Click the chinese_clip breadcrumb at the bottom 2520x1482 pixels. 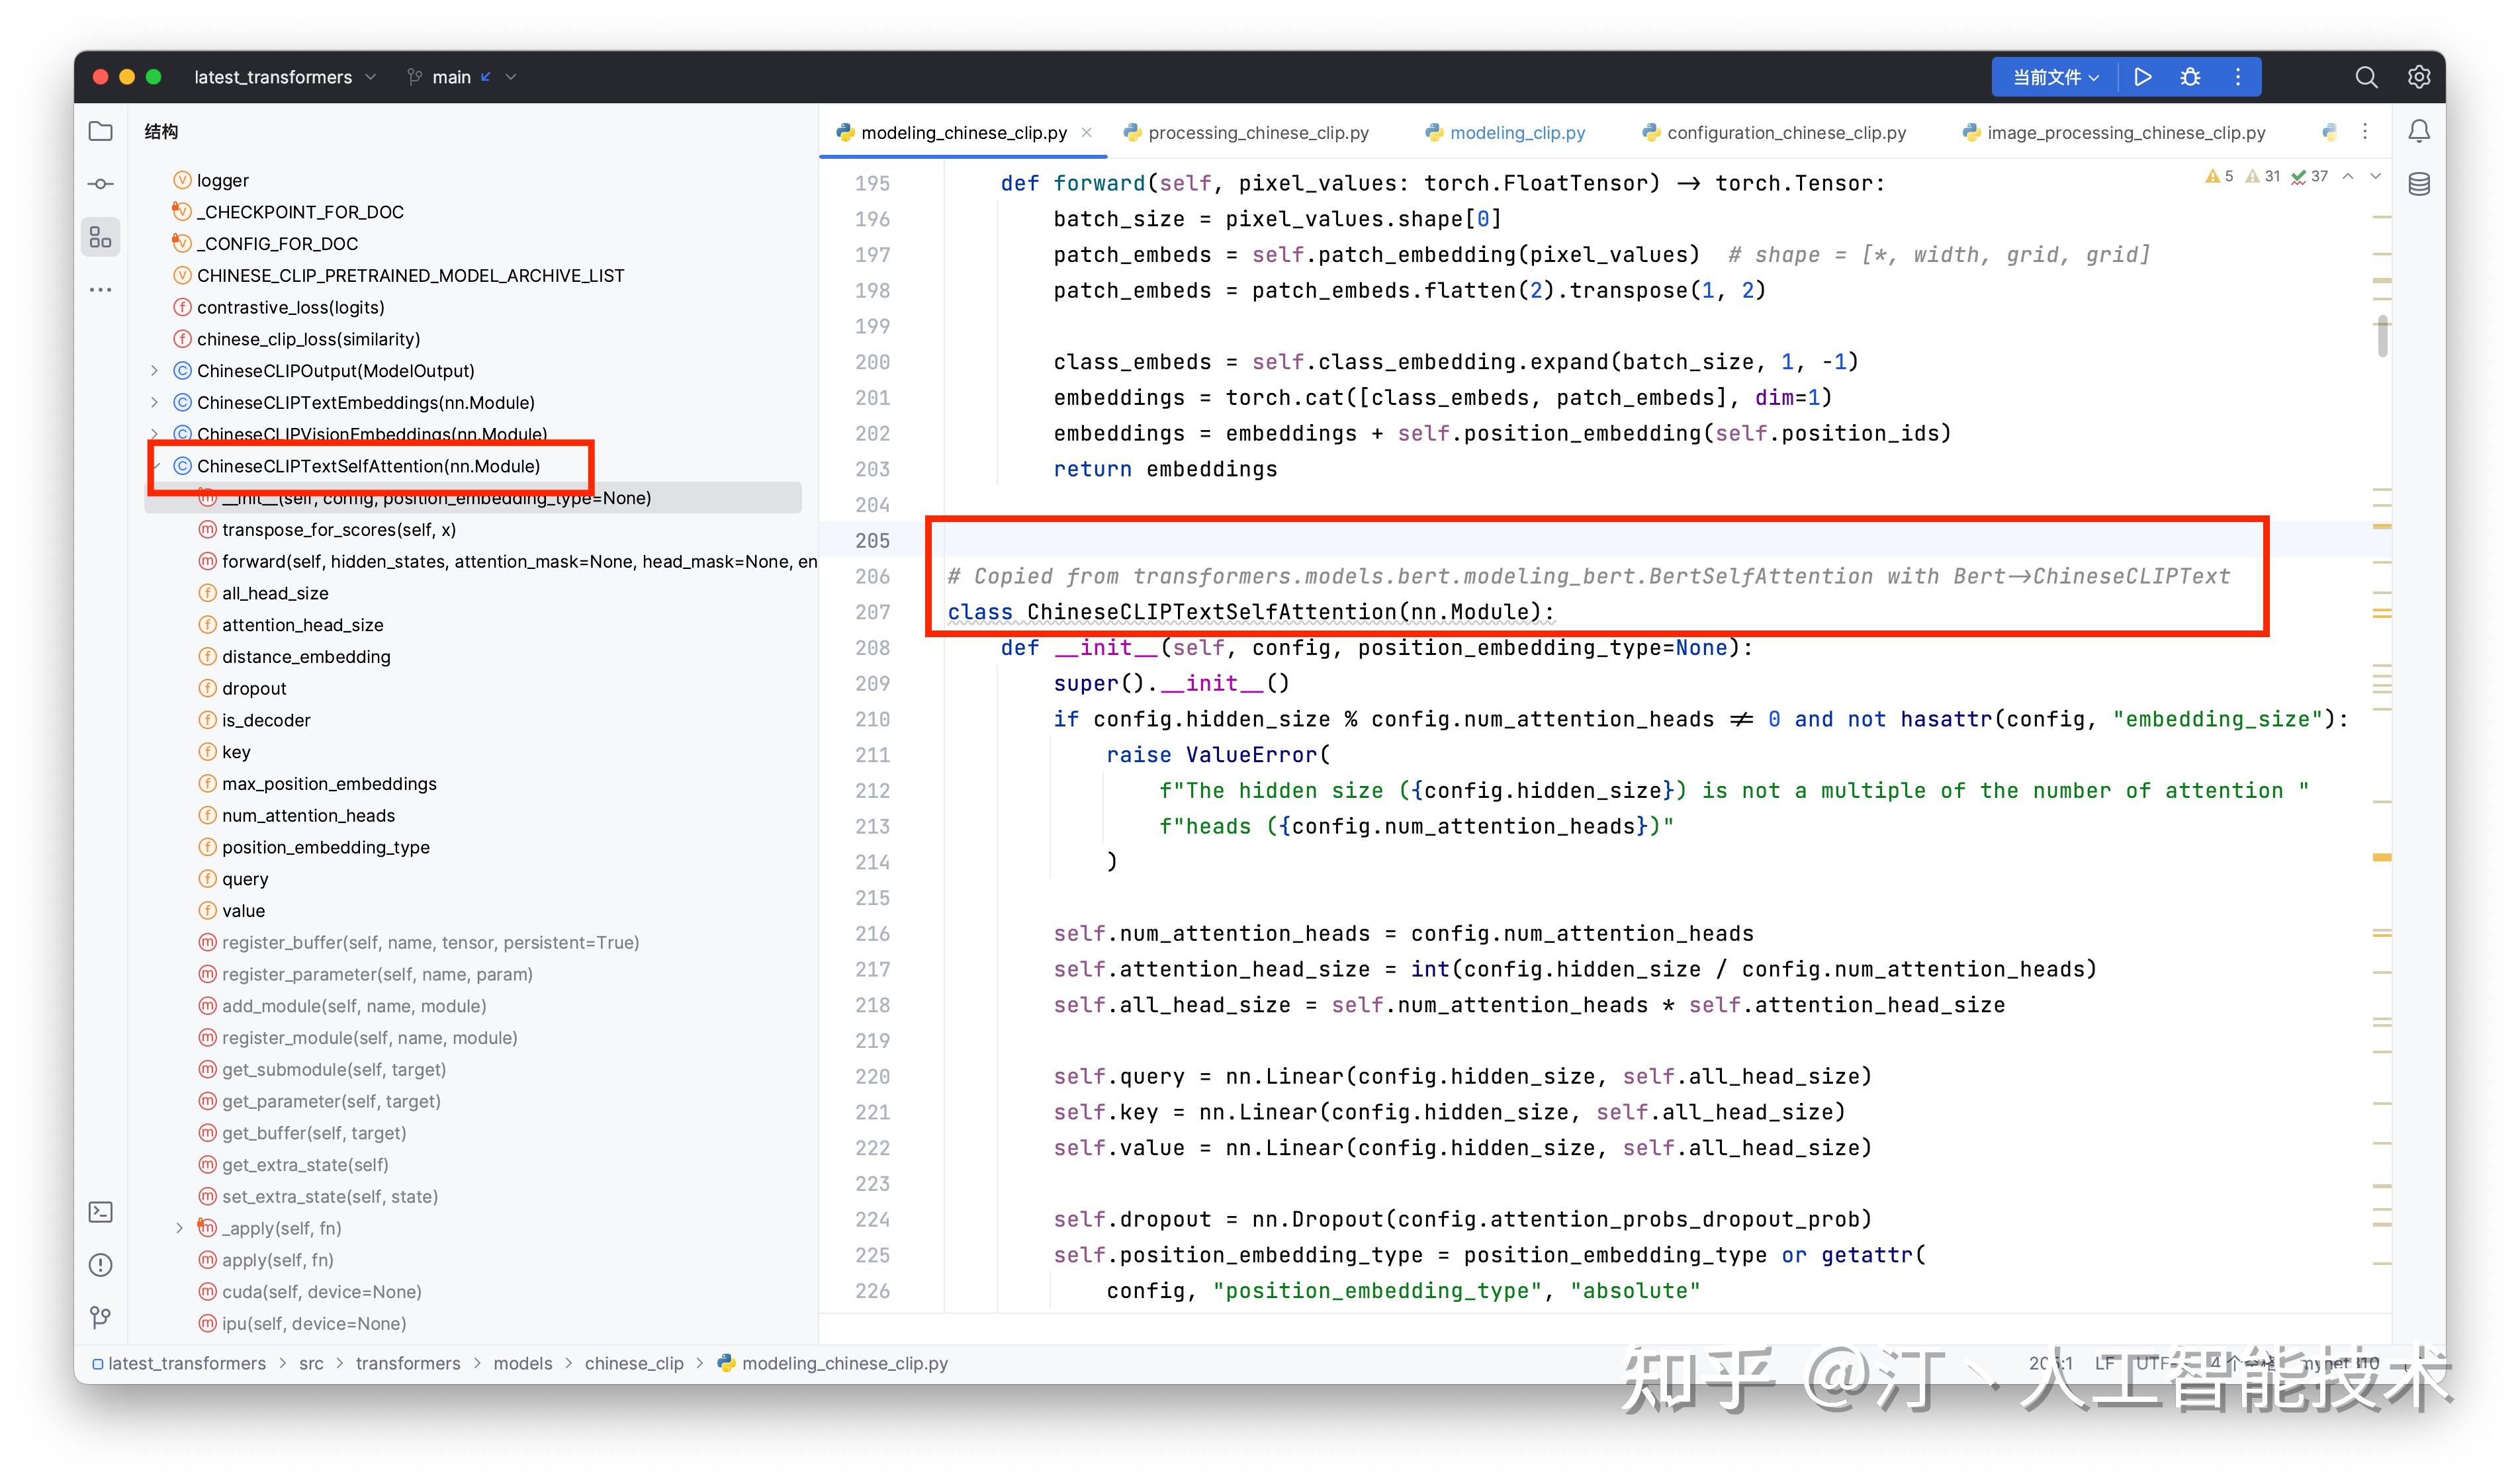pyautogui.click(x=633, y=1363)
